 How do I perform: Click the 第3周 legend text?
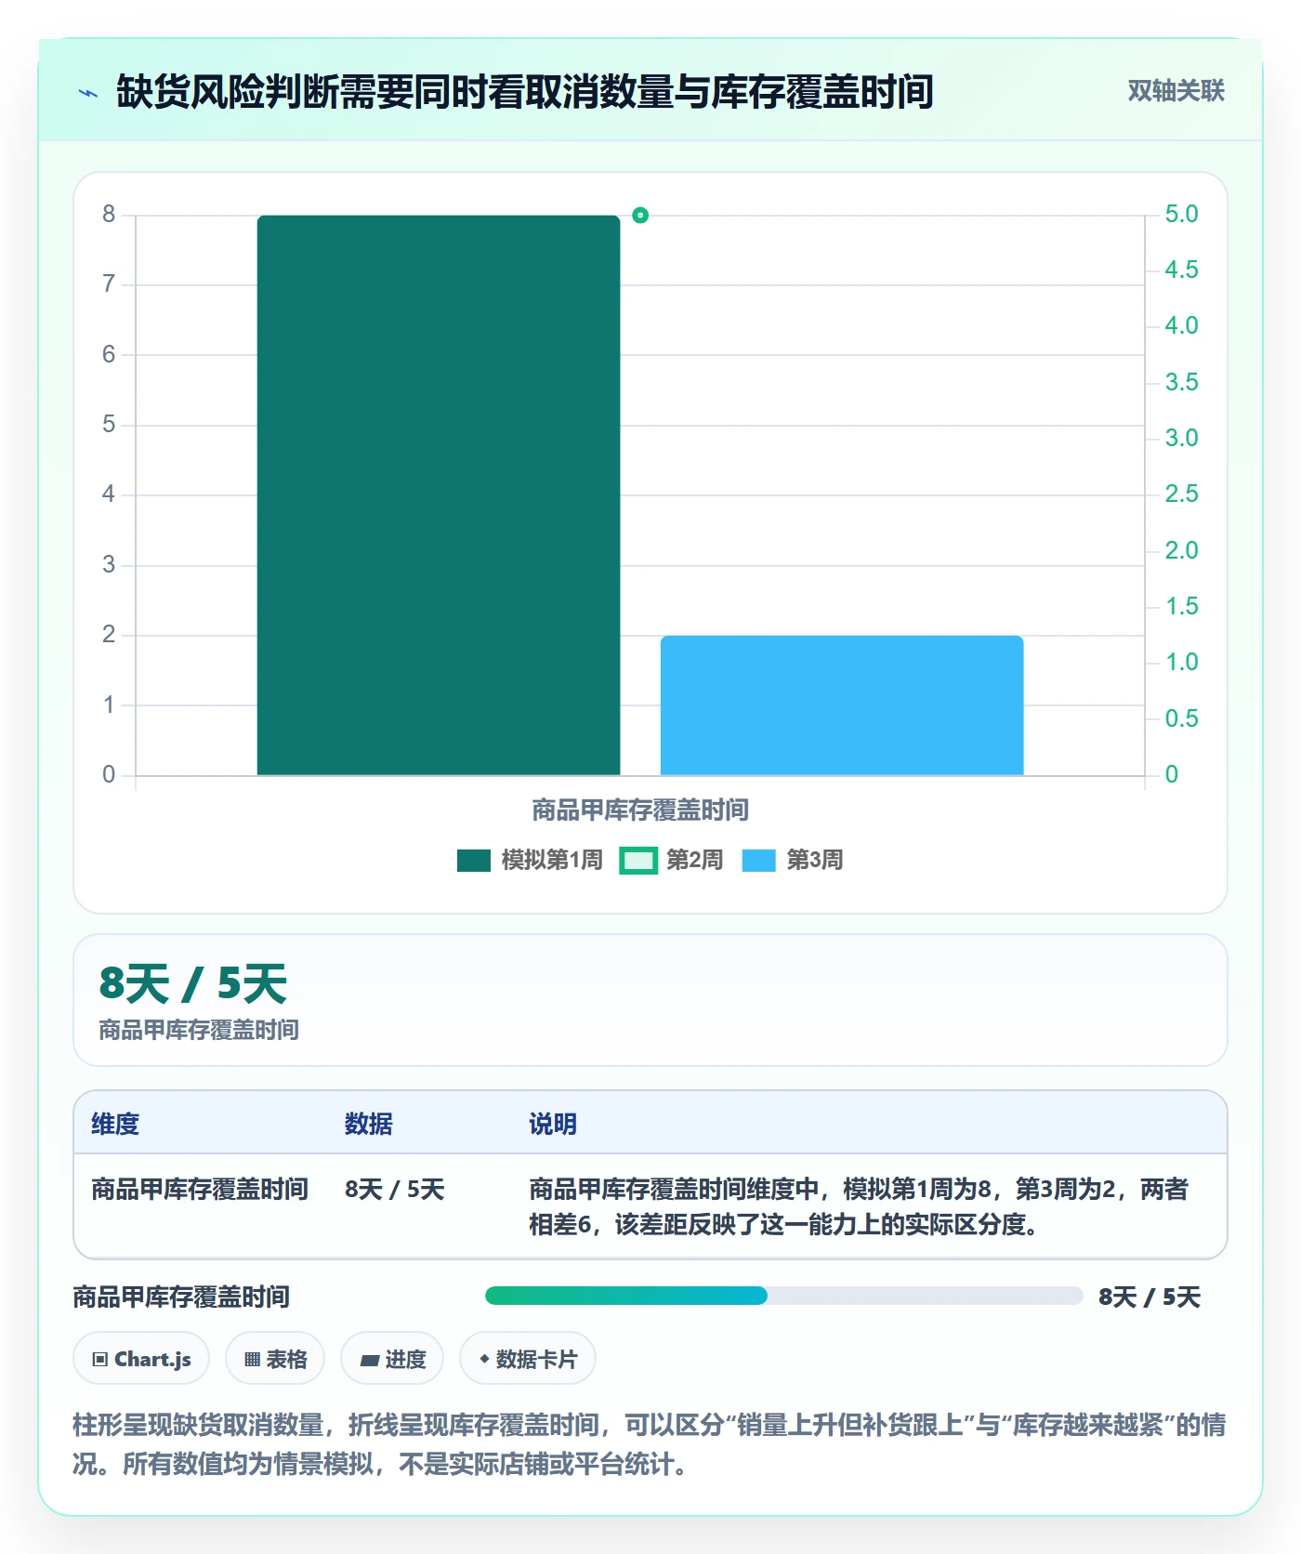tap(815, 861)
